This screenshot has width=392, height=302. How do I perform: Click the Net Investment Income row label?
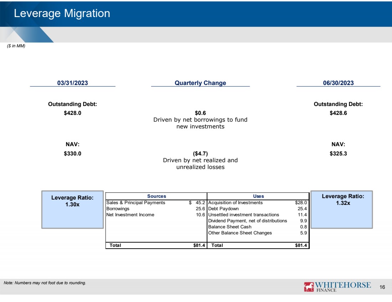tap(130, 215)
